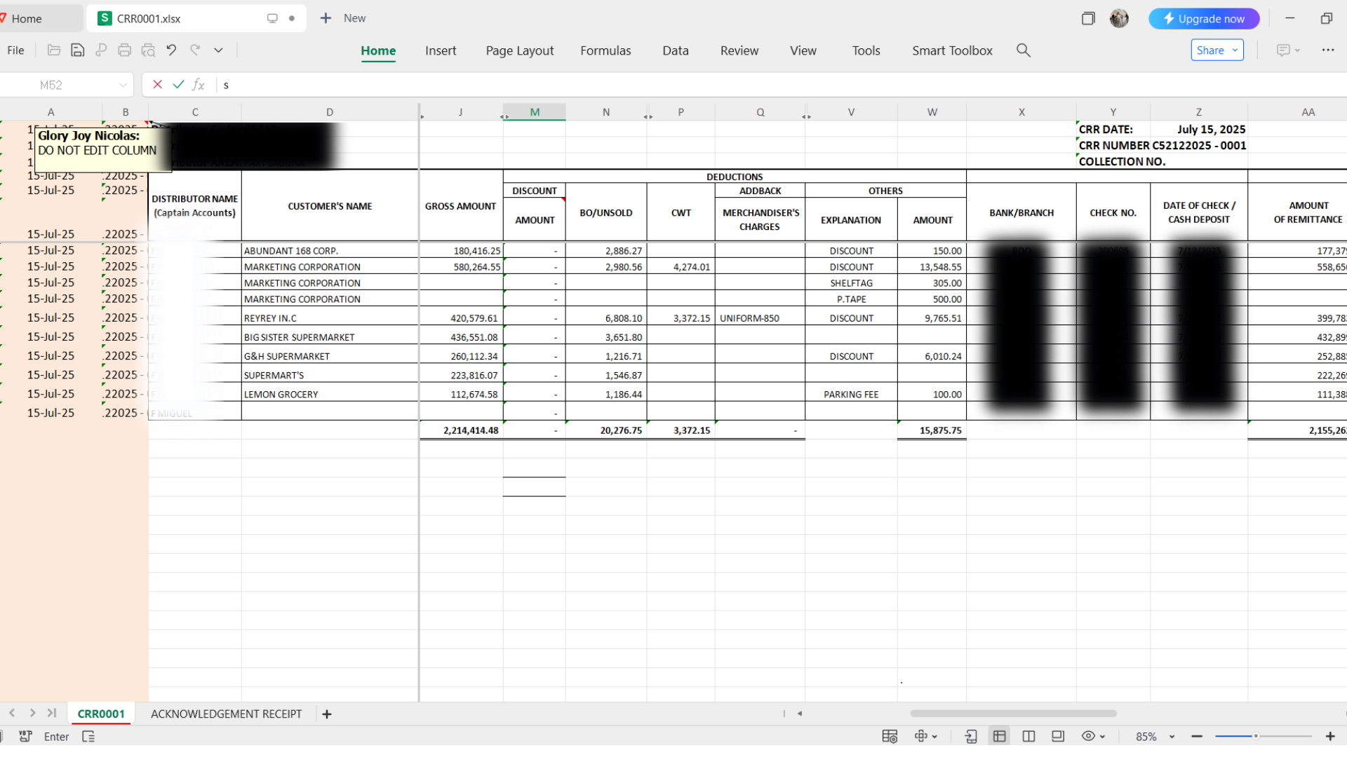
Task: Add a new sheet with plus button
Action: pyautogui.click(x=327, y=714)
